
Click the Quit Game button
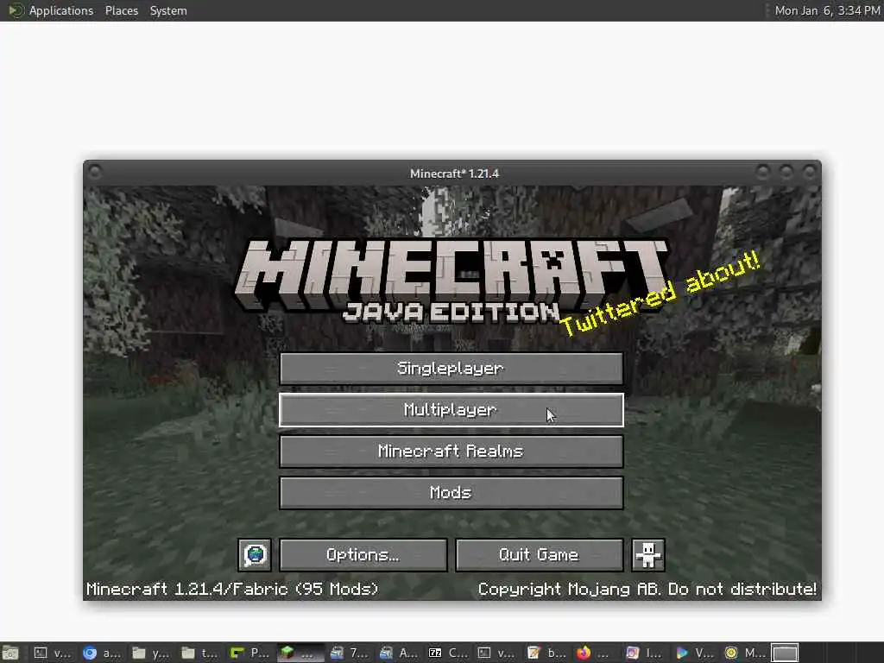539,555
